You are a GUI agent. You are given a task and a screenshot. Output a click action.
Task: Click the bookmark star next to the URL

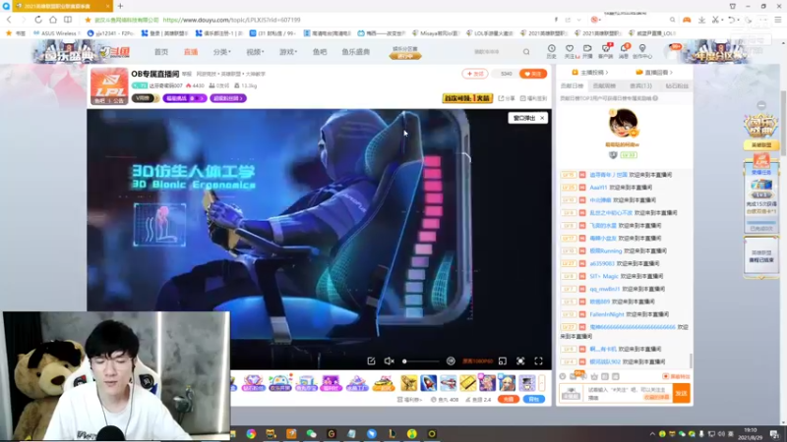[88, 20]
